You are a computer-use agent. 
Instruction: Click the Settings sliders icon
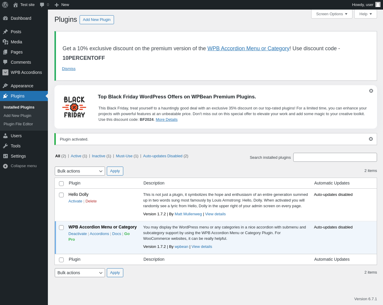point(5,156)
